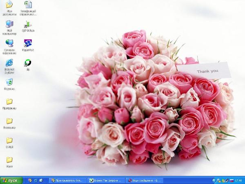
Task: Launch Internet Explorer from the desktop
Action: (9, 63)
